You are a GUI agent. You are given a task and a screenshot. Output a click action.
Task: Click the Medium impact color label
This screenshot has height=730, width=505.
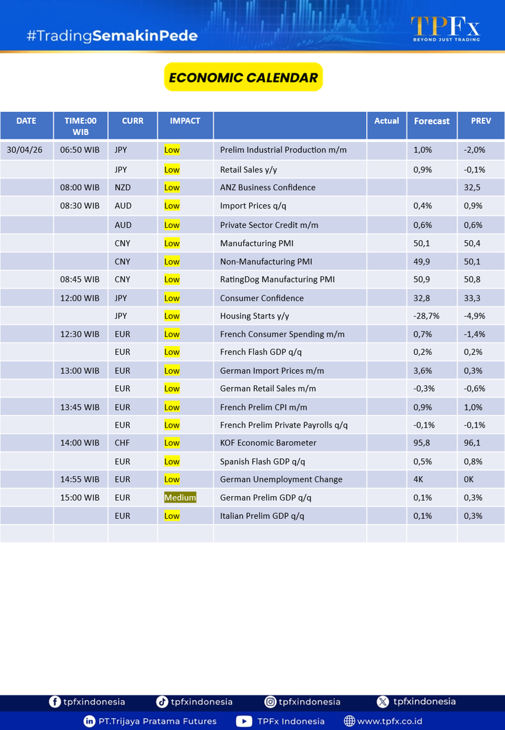tap(180, 497)
